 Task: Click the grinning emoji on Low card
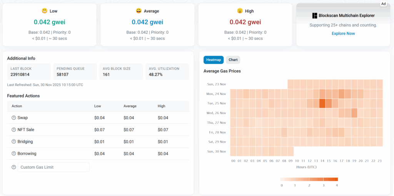point(44,11)
